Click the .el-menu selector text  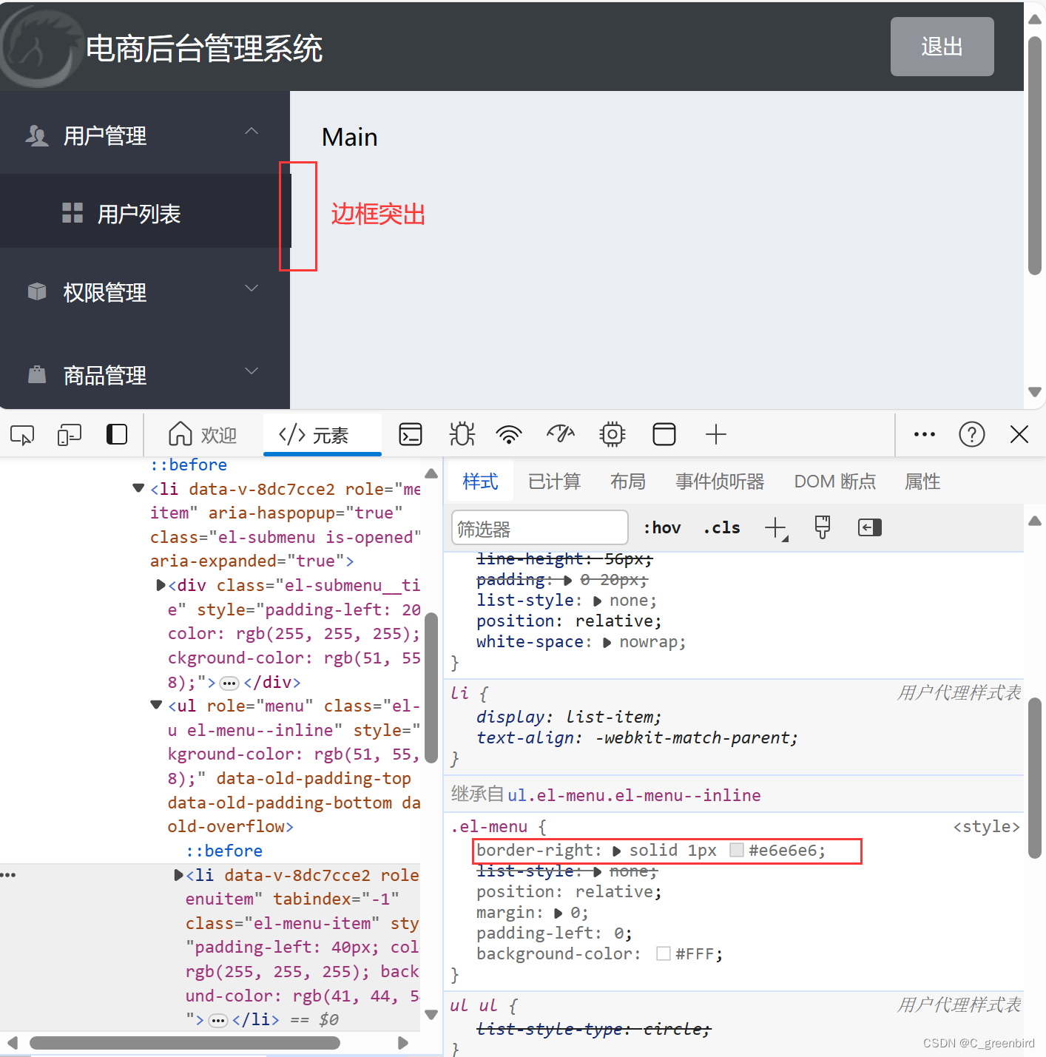[489, 827]
